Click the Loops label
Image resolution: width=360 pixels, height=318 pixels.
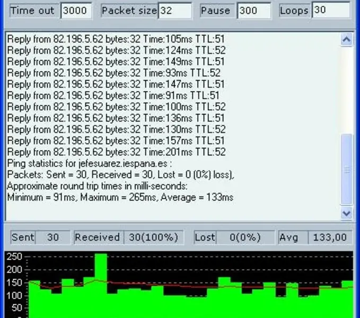coord(294,11)
